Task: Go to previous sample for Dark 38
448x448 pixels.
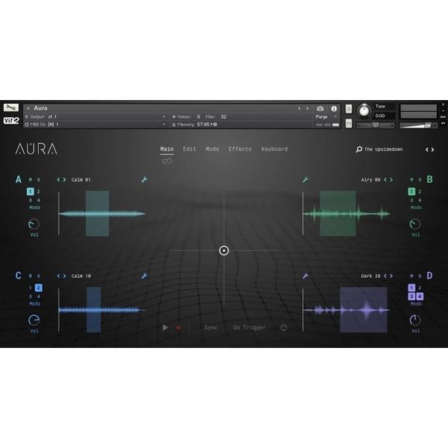Action: 385,276
